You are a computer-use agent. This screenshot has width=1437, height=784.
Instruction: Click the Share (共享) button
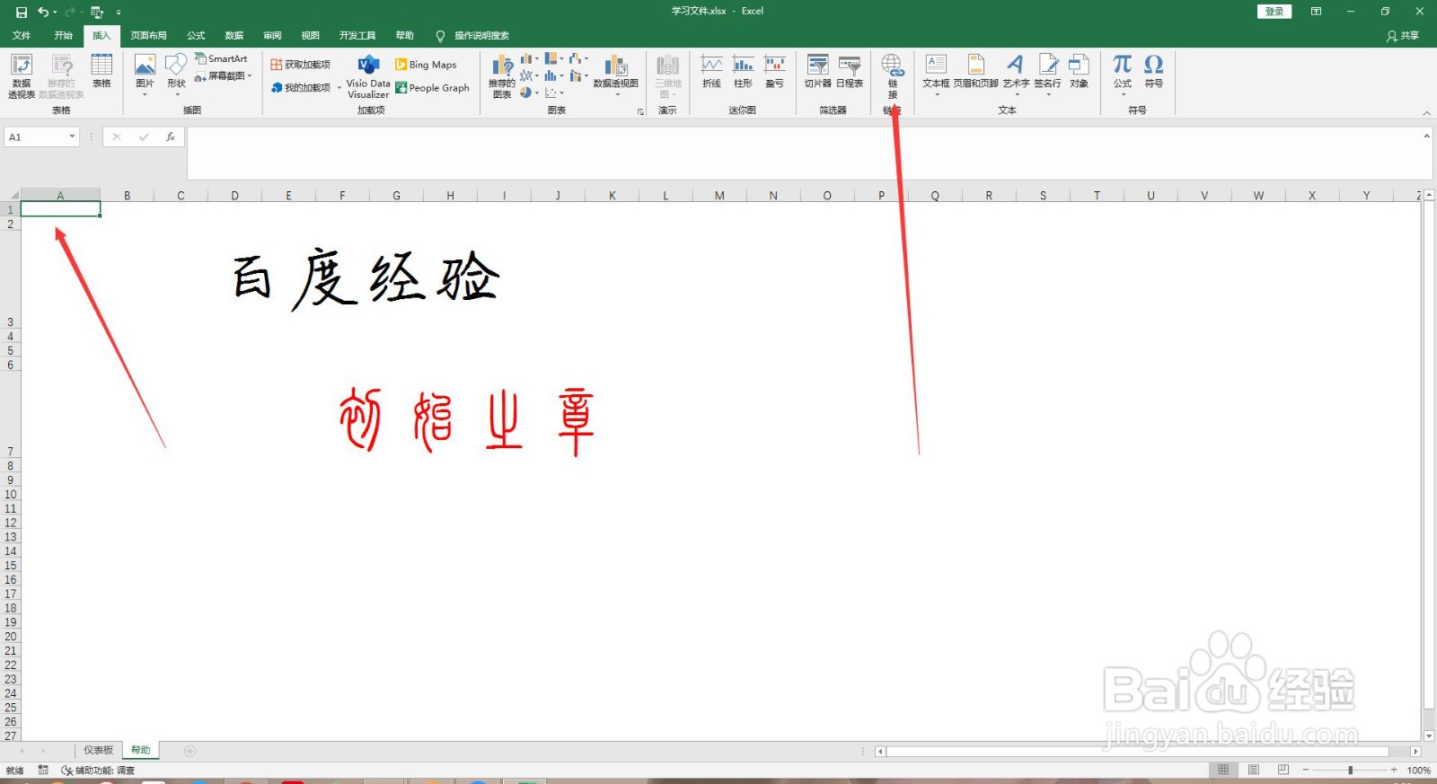(x=1403, y=36)
